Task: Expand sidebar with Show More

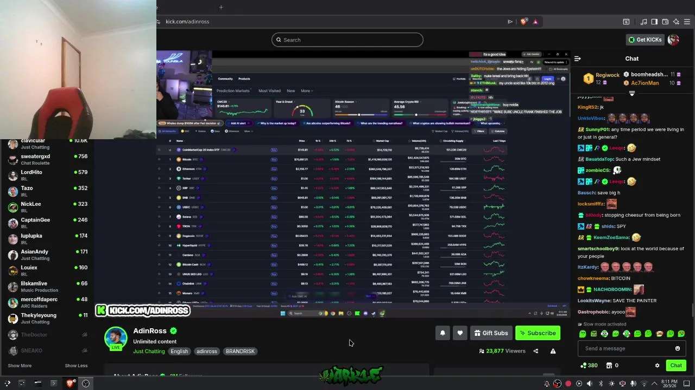Action: 20,366
